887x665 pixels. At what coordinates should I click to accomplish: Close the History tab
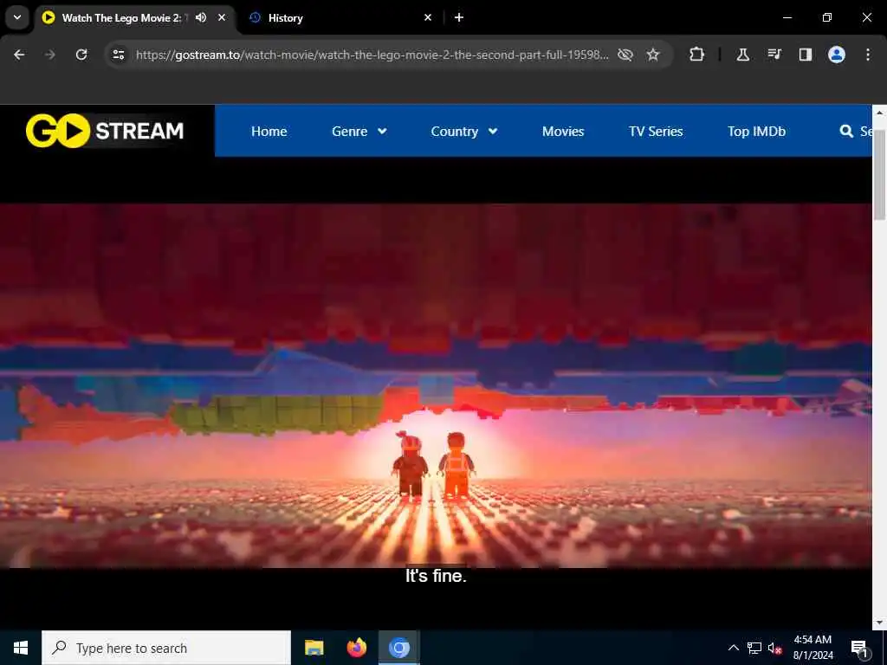click(428, 17)
